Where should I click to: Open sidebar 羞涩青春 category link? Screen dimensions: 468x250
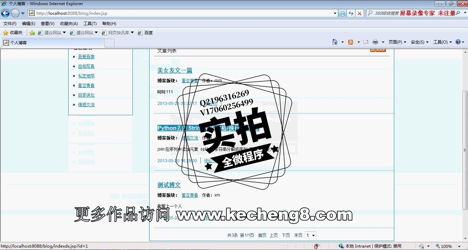[x=86, y=86]
